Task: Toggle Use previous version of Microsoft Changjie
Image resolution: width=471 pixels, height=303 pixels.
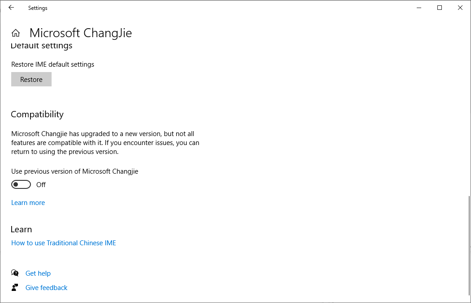Action: [x=21, y=184]
